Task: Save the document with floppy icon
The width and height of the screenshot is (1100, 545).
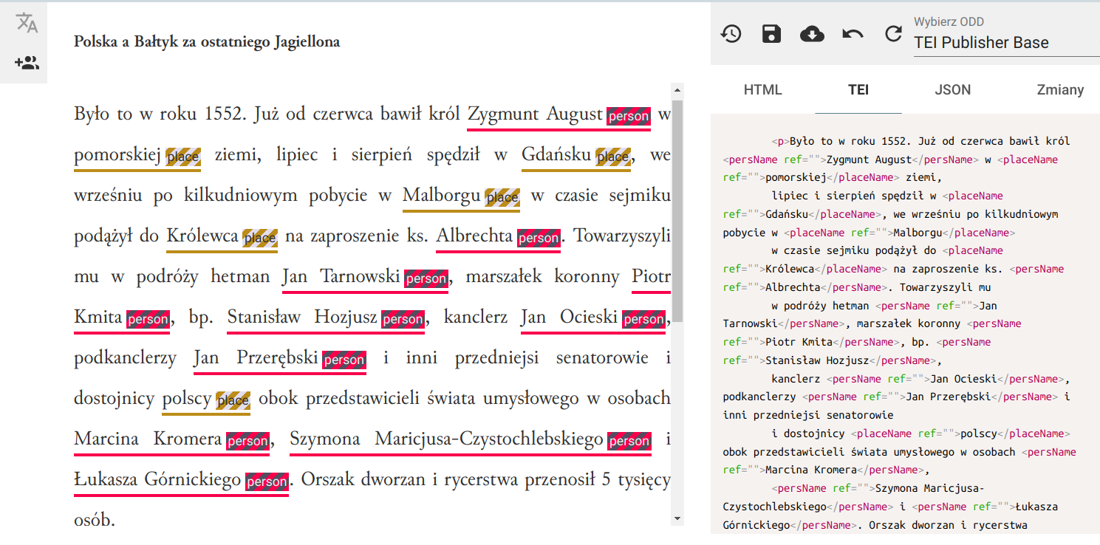Action: pyautogui.click(x=771, y=33)
